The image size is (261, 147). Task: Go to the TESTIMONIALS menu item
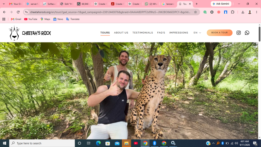point(143,33)
